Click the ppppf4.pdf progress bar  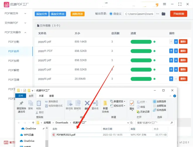(141, 79)
